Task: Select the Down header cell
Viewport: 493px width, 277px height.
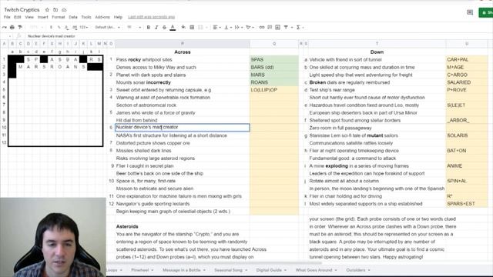Action: pyautogui.click(x=377, y=52)
